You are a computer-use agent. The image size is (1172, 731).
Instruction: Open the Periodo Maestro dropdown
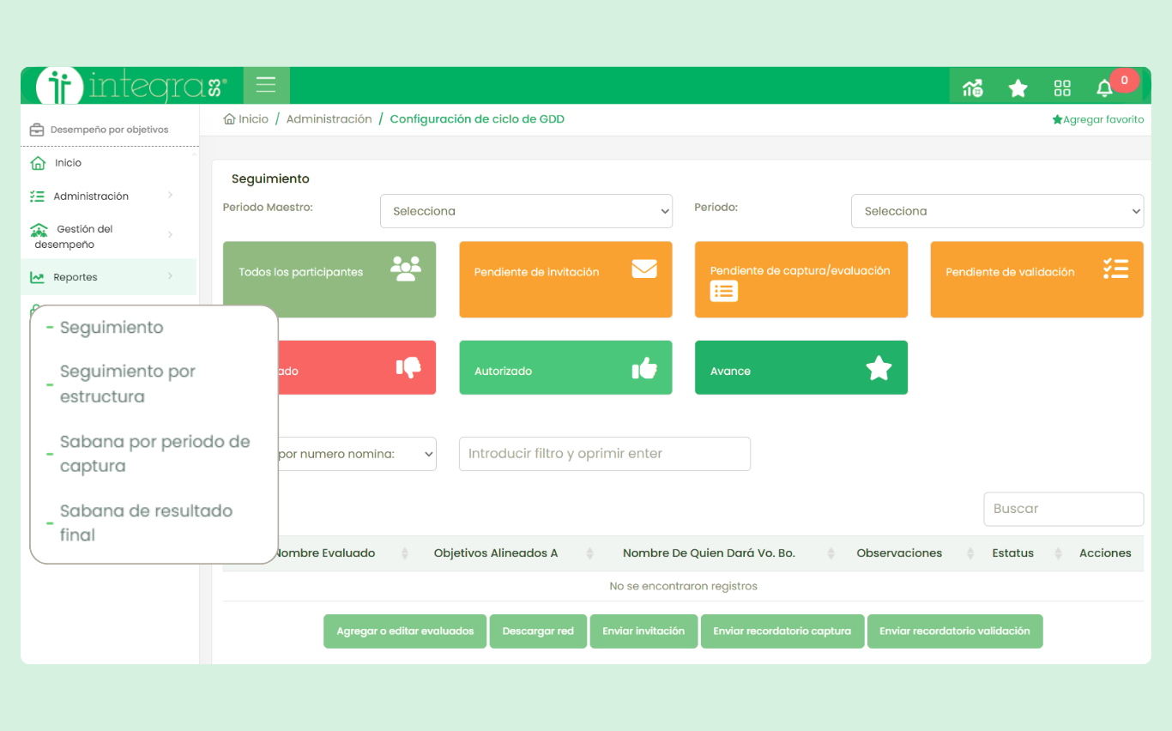[526, 211]
